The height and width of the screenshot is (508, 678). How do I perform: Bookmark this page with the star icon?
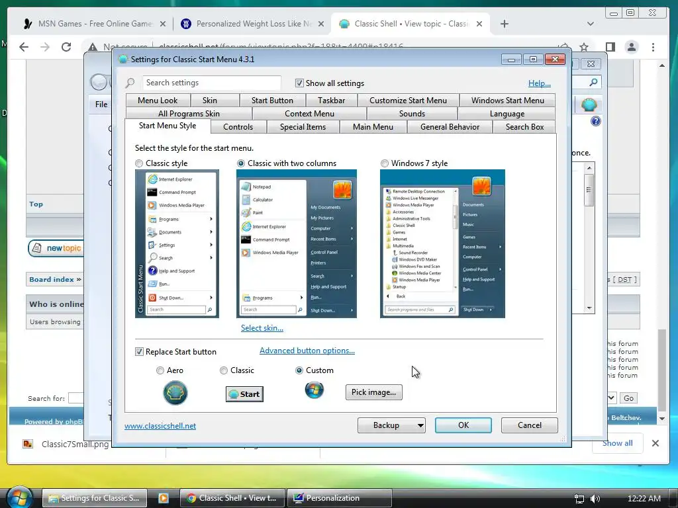point(584,47)
